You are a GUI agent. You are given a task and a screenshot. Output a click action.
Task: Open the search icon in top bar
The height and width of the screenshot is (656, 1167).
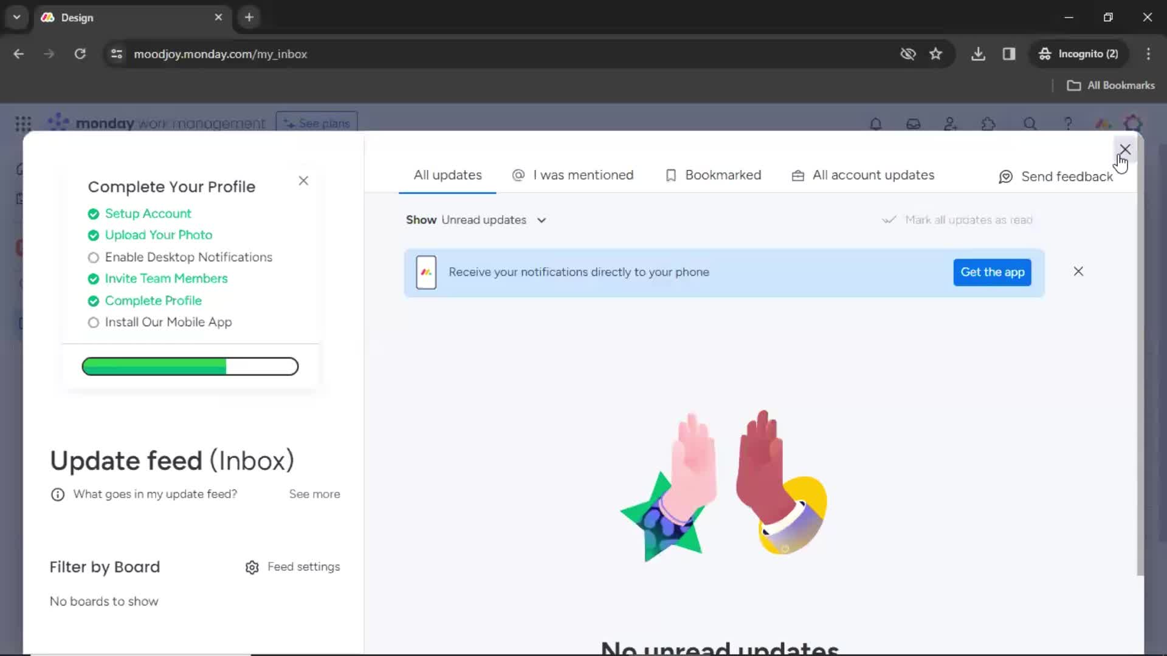[1029, 123]
